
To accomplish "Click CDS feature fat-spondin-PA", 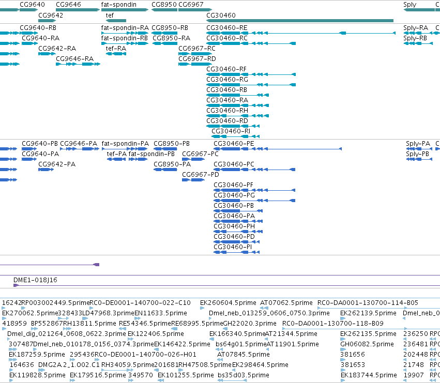I will 125,144.
